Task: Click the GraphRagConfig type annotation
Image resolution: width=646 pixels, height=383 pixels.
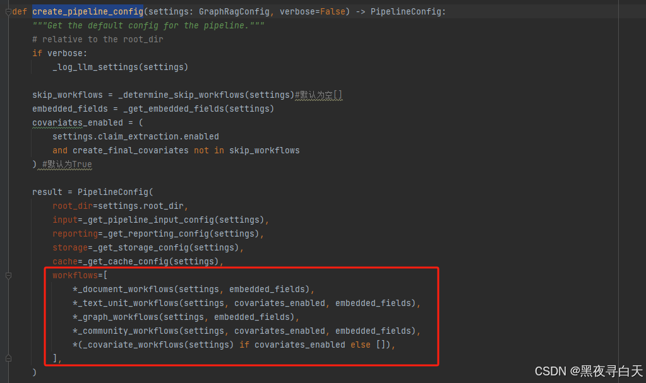Action: click(234, 11)
